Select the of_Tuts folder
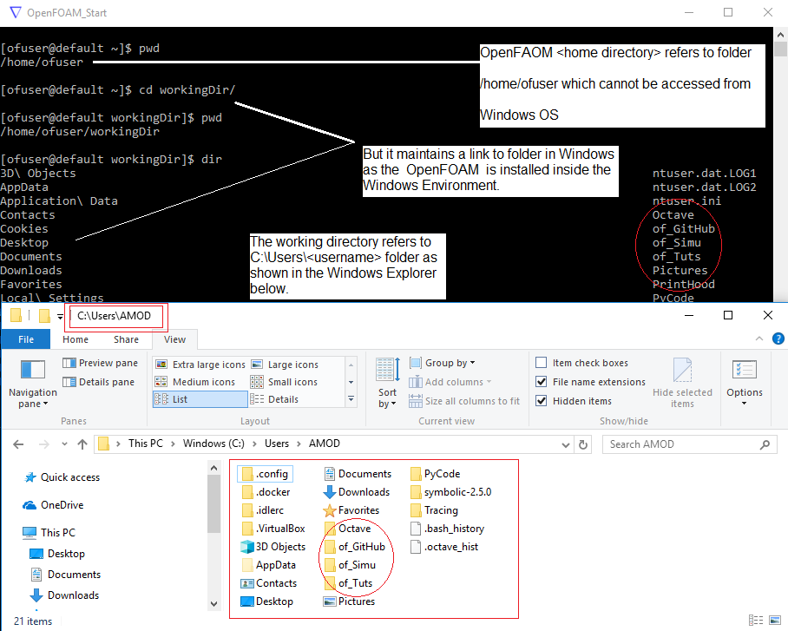788x631 pixels. coord(348,583)
